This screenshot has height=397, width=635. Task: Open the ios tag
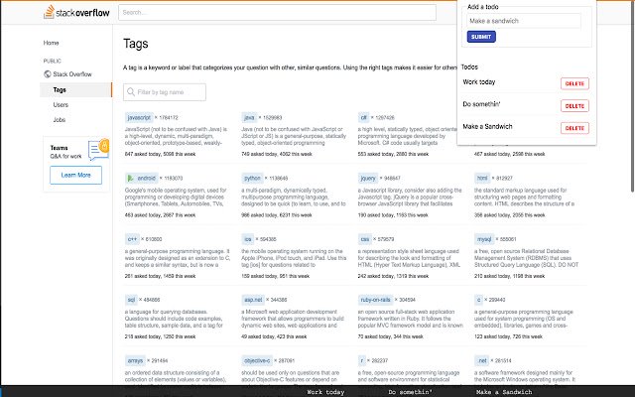coord(248,239)
